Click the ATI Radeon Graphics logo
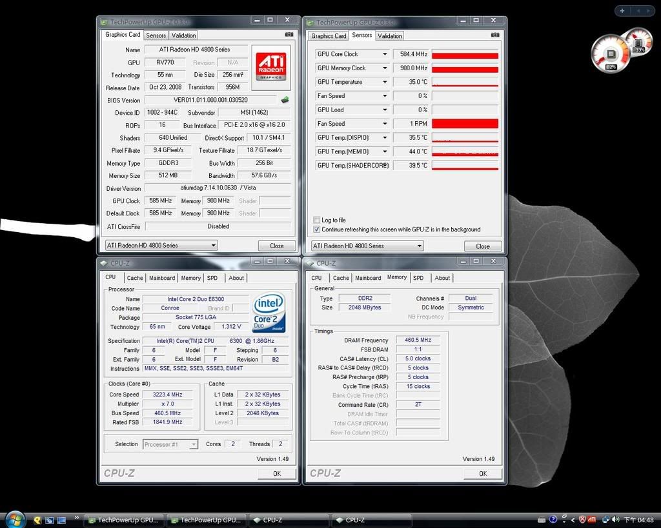The width and height of the screenshot is (661, 528). pos(271,67)
